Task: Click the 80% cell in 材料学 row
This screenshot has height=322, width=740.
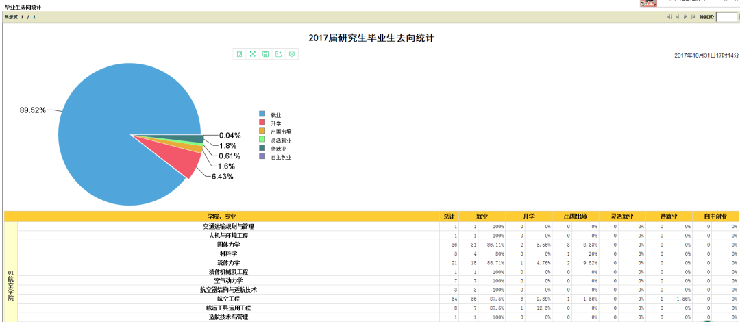Action: (492, 253)
